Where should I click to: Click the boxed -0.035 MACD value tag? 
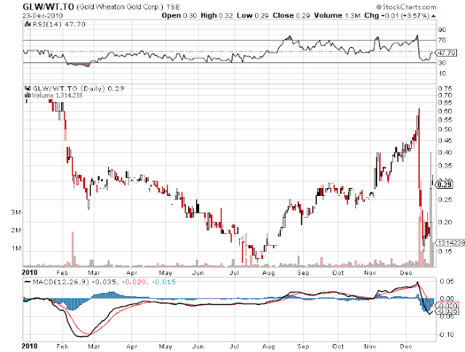click(448, 311)
